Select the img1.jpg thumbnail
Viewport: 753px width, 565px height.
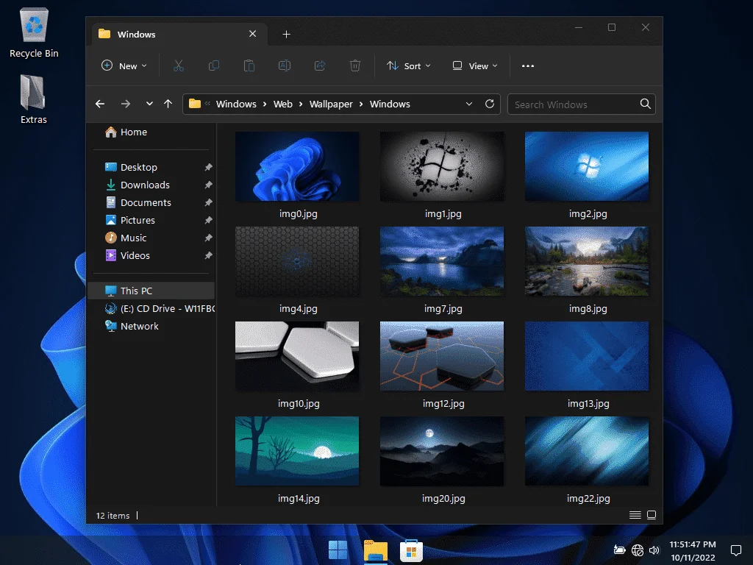442,166
